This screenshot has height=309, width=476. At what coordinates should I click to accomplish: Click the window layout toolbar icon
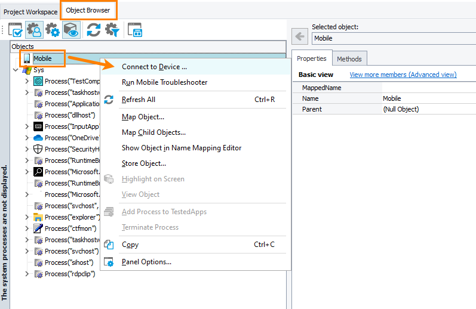[x=135, y=30]
